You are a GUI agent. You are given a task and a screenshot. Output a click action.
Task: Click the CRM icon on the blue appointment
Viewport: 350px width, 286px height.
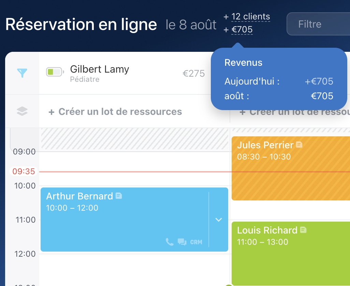point(196,242)
